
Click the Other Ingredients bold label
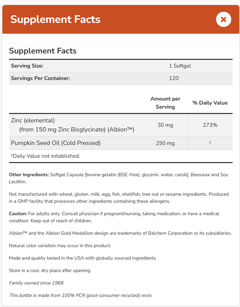tap(29, 175)
